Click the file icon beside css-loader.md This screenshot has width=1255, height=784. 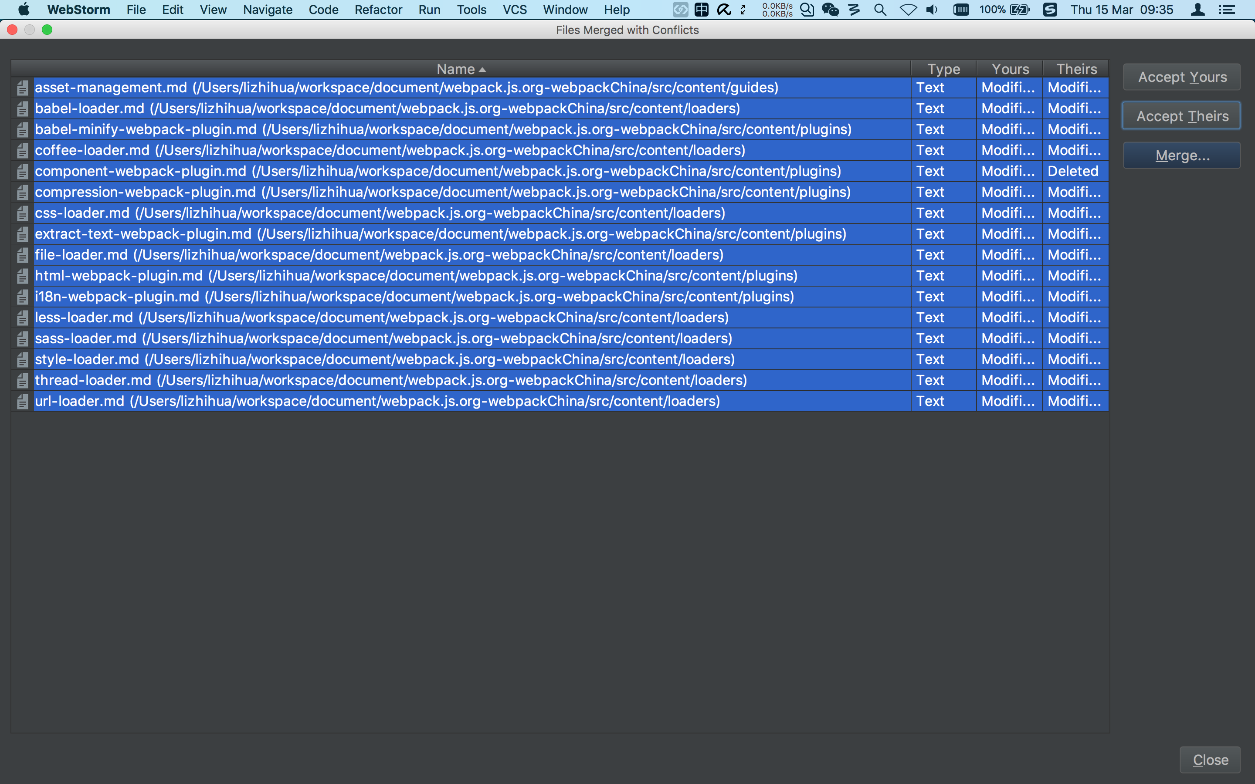click(x=22, y=213)
